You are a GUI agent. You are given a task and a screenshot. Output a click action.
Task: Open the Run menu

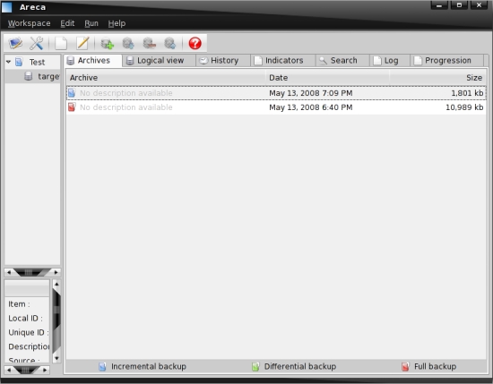[91, 23]
